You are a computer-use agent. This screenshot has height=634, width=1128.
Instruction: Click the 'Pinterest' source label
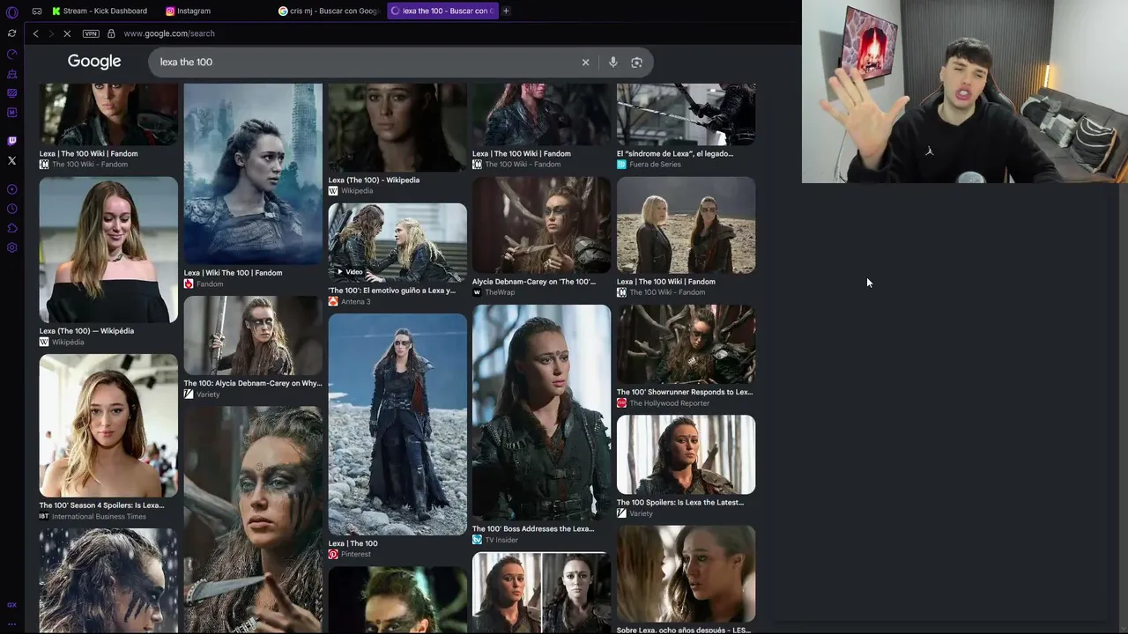coord(356,554)
